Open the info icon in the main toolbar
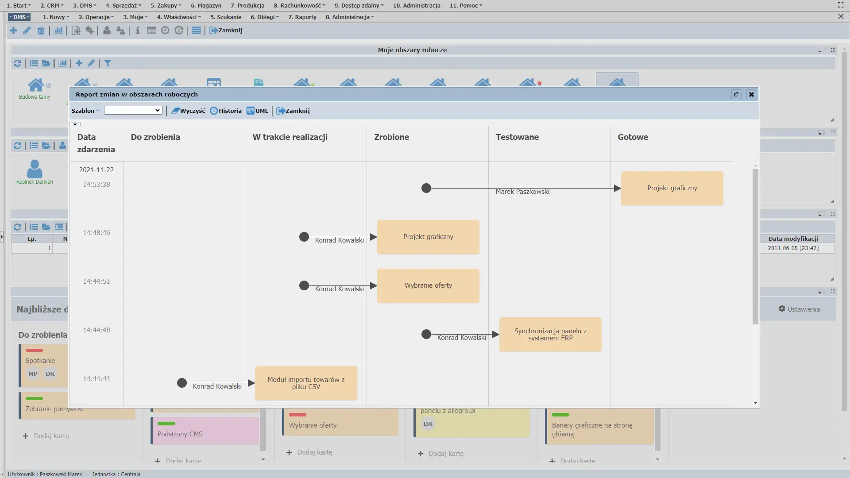850x478 pixels. click(138, 31)
